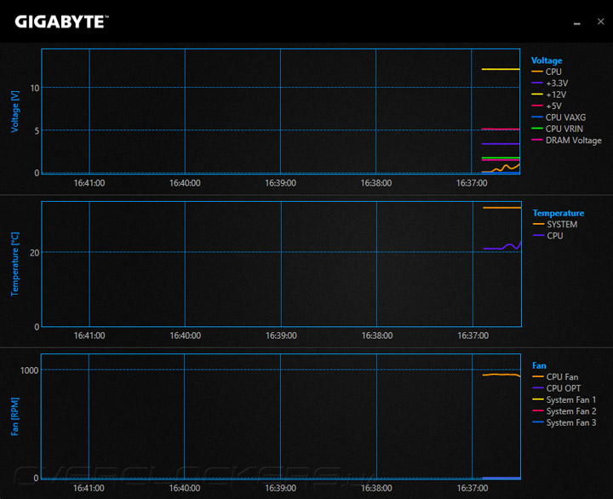The height and width of the screenshot is (499, 613).
Task: Click the Voltage legend heading
Action: pos(547,60)
